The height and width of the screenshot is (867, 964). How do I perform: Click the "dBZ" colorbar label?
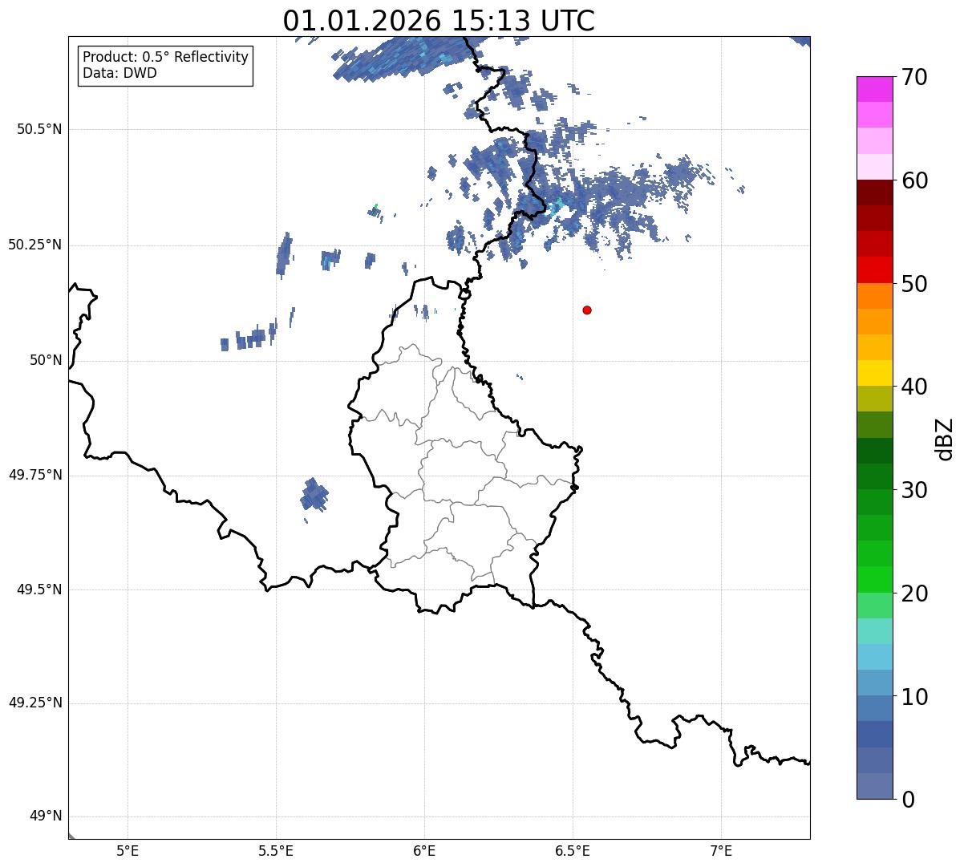945,438
